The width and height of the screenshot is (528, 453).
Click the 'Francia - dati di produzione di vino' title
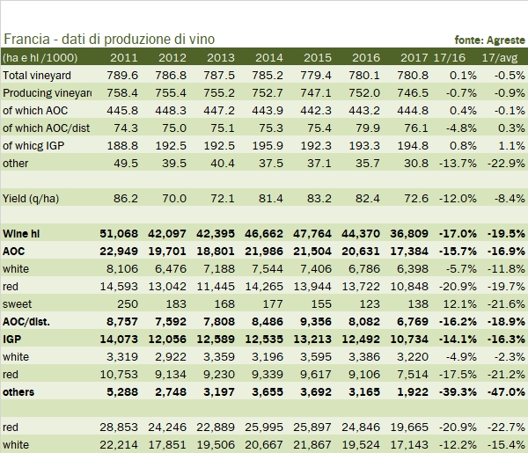109,40
